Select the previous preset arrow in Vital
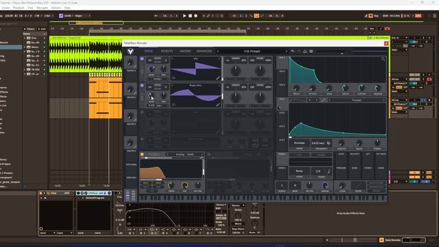 218,51
